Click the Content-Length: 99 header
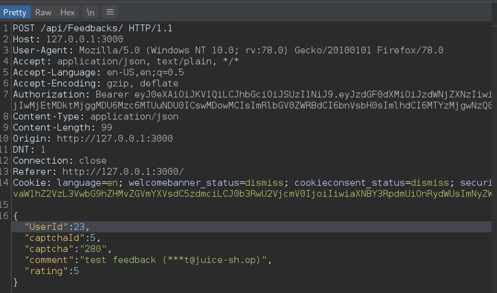This screenshot has width=497, height=293. click(x=62, y=127)
